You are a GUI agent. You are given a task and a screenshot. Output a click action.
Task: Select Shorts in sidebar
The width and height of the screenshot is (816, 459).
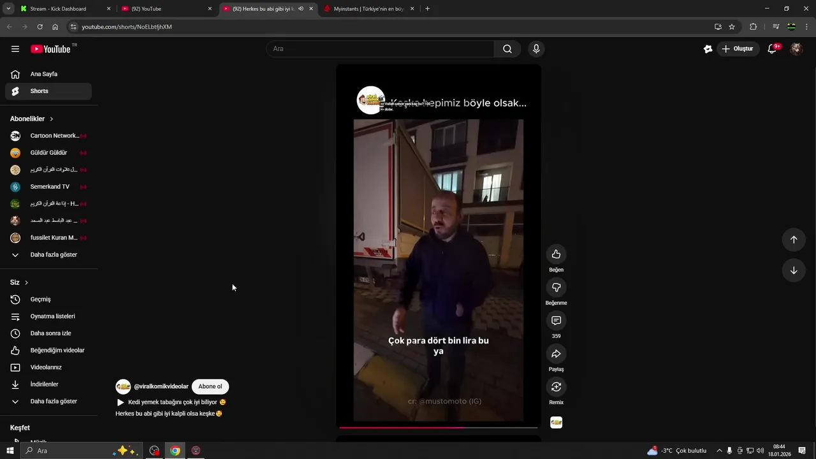pyautogui.click(x=48, y=91)
